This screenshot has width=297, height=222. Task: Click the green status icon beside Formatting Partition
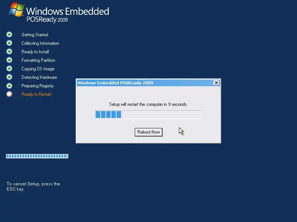click(9, 60)
